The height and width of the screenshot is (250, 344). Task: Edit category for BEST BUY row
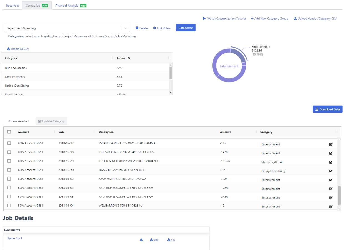coord(331,162)
